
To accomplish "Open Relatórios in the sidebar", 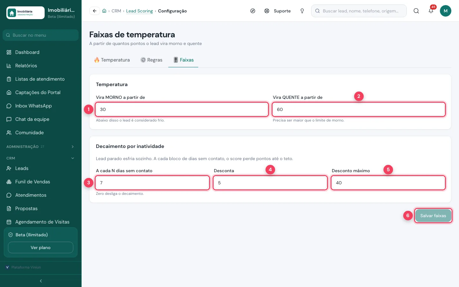I will (x=41, y=66).
